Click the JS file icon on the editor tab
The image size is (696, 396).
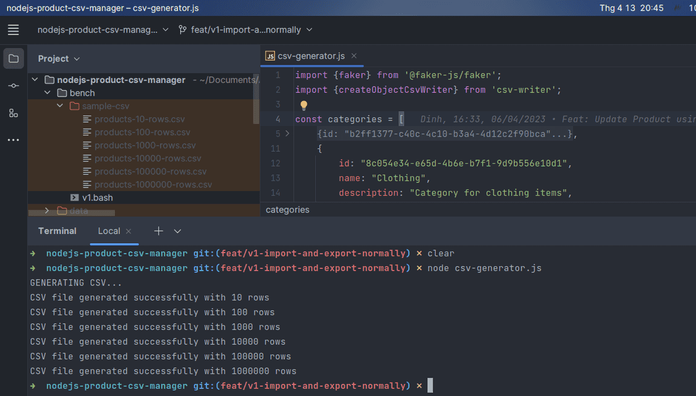click(x=270, y=56)
